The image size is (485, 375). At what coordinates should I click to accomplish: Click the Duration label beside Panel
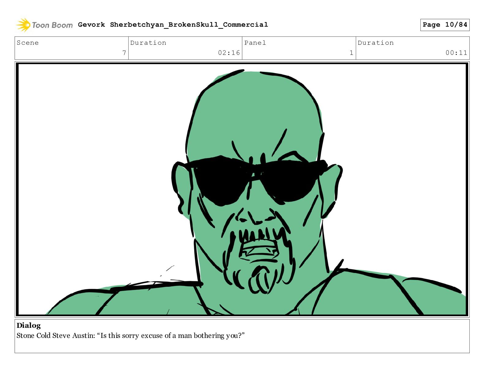point(376,43)
